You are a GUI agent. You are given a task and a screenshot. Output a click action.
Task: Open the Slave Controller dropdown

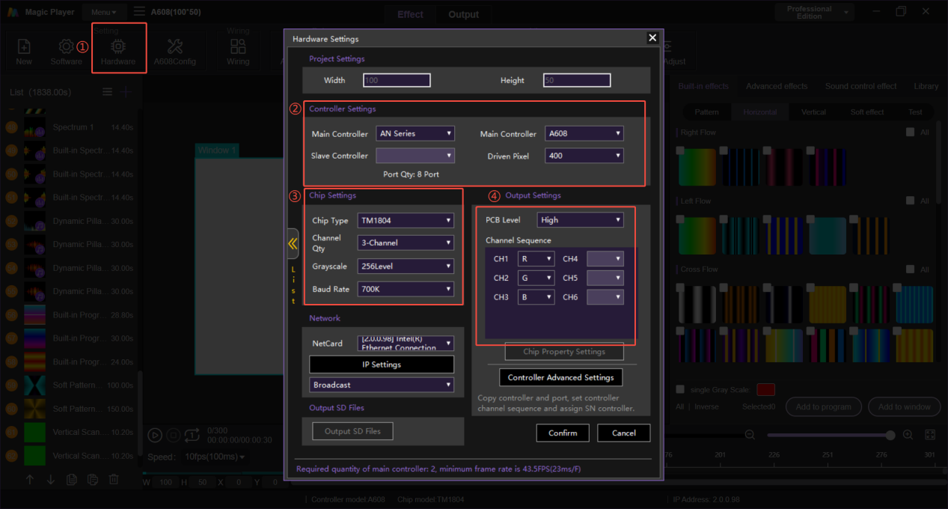(415, 156)
